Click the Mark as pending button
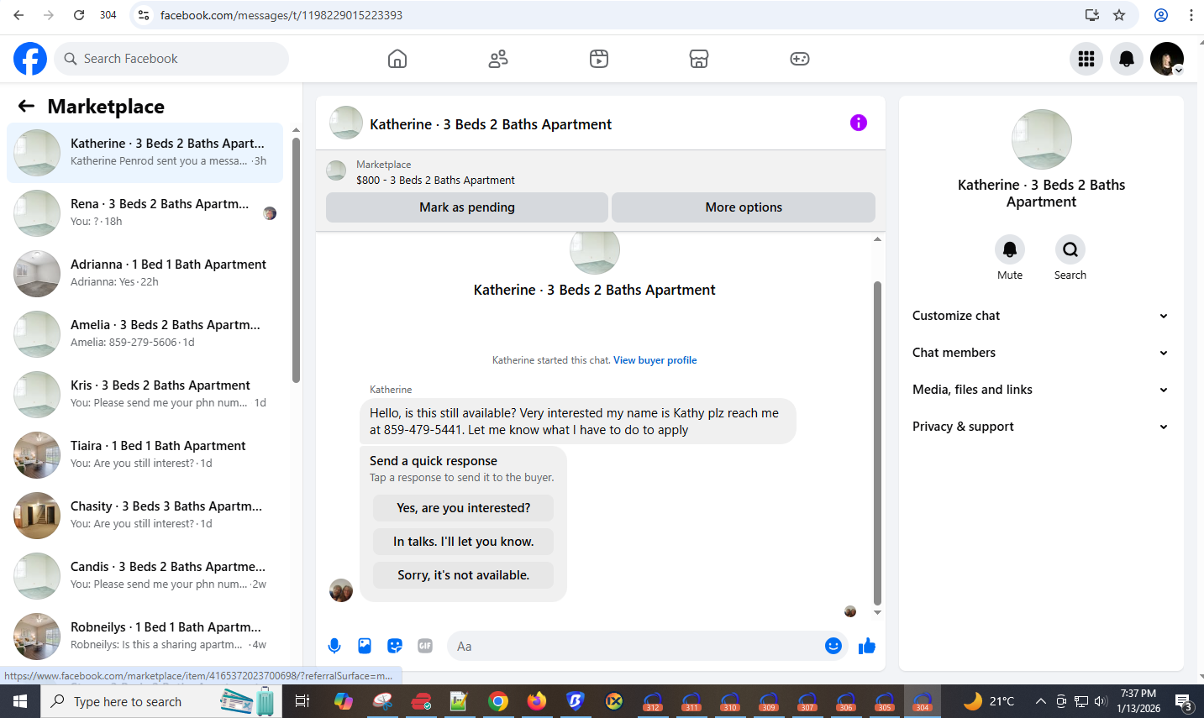 467,207
